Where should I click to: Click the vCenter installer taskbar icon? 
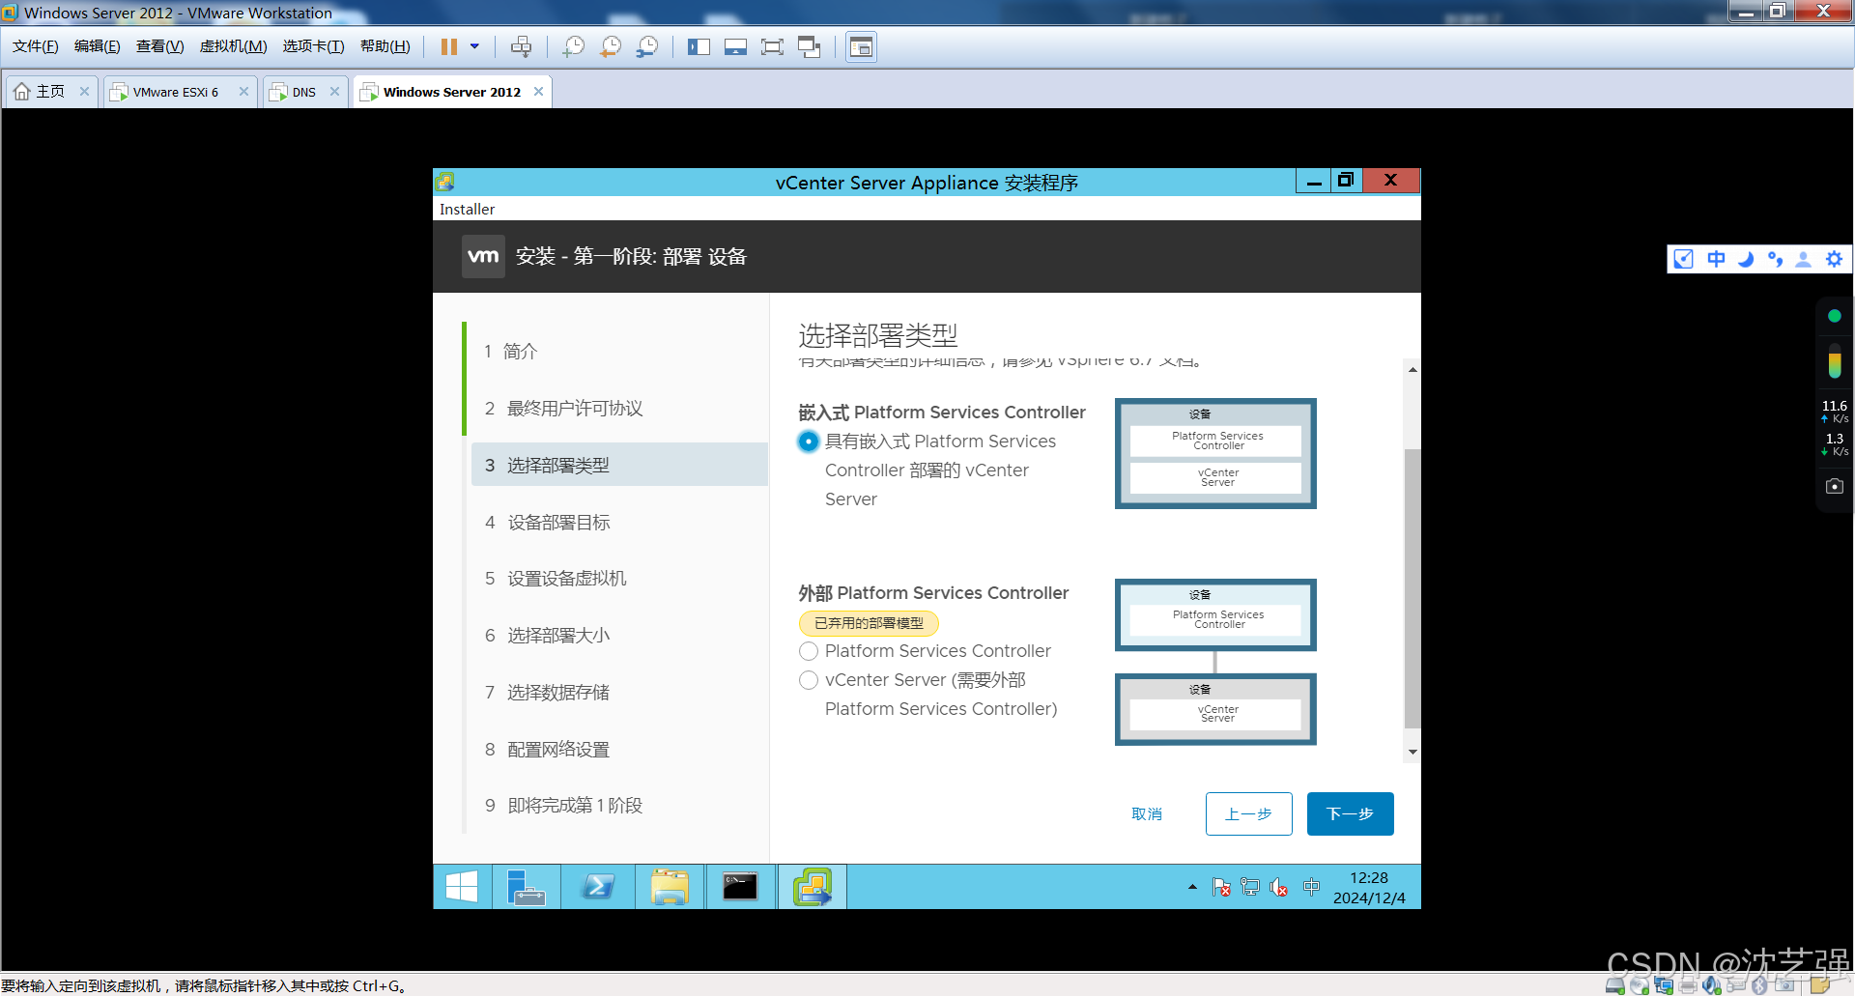point(813,887)
